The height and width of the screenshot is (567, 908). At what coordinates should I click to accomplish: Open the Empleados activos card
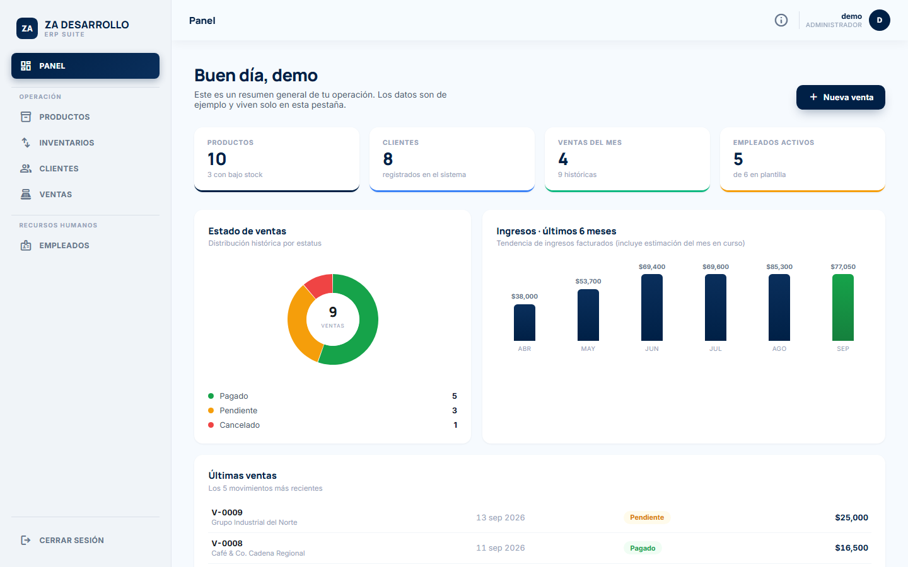coord(803,159)
